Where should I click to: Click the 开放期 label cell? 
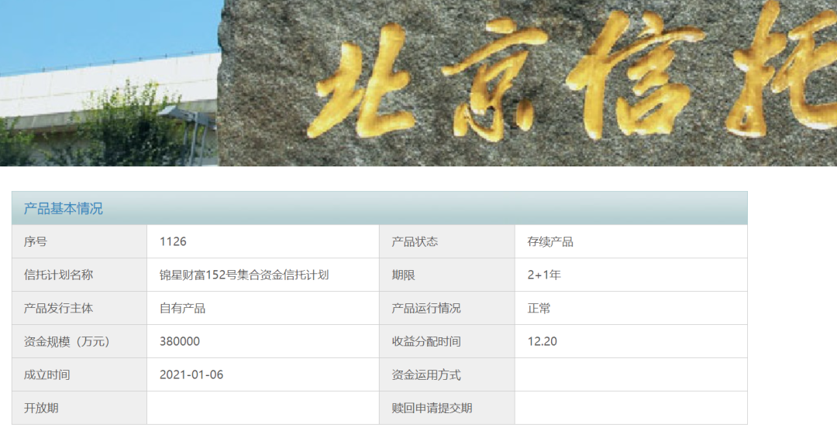(80, 408)
